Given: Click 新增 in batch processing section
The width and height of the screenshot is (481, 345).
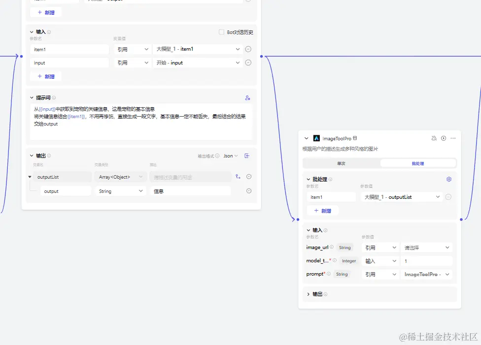Looking at the screenshot, I should (322, 211).
